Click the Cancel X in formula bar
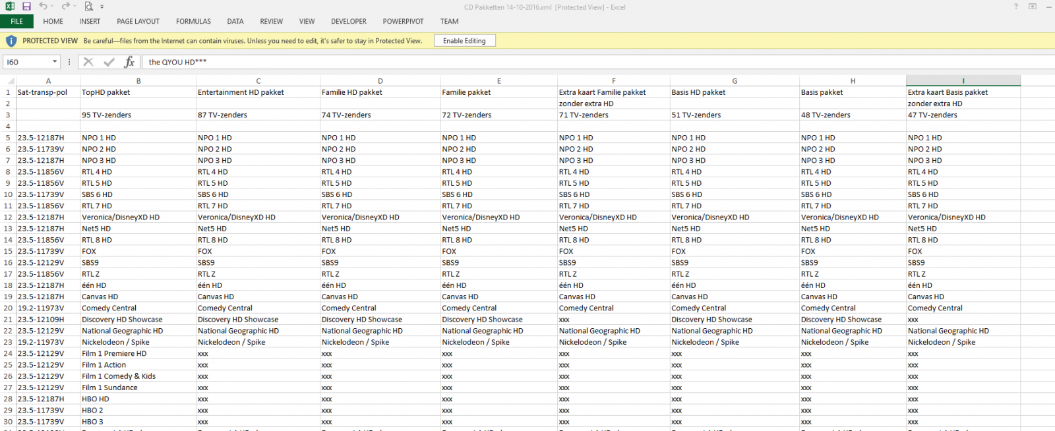 tap(88, 62)
